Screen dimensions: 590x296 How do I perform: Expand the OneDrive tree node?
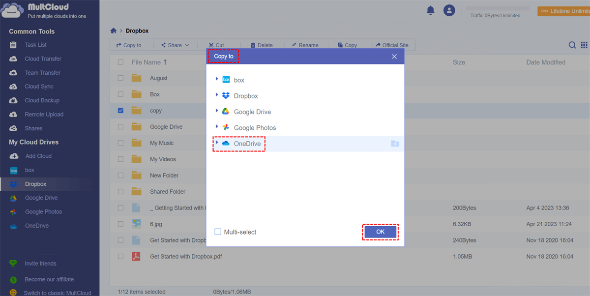pyautogui.click(x=217, y=143)
